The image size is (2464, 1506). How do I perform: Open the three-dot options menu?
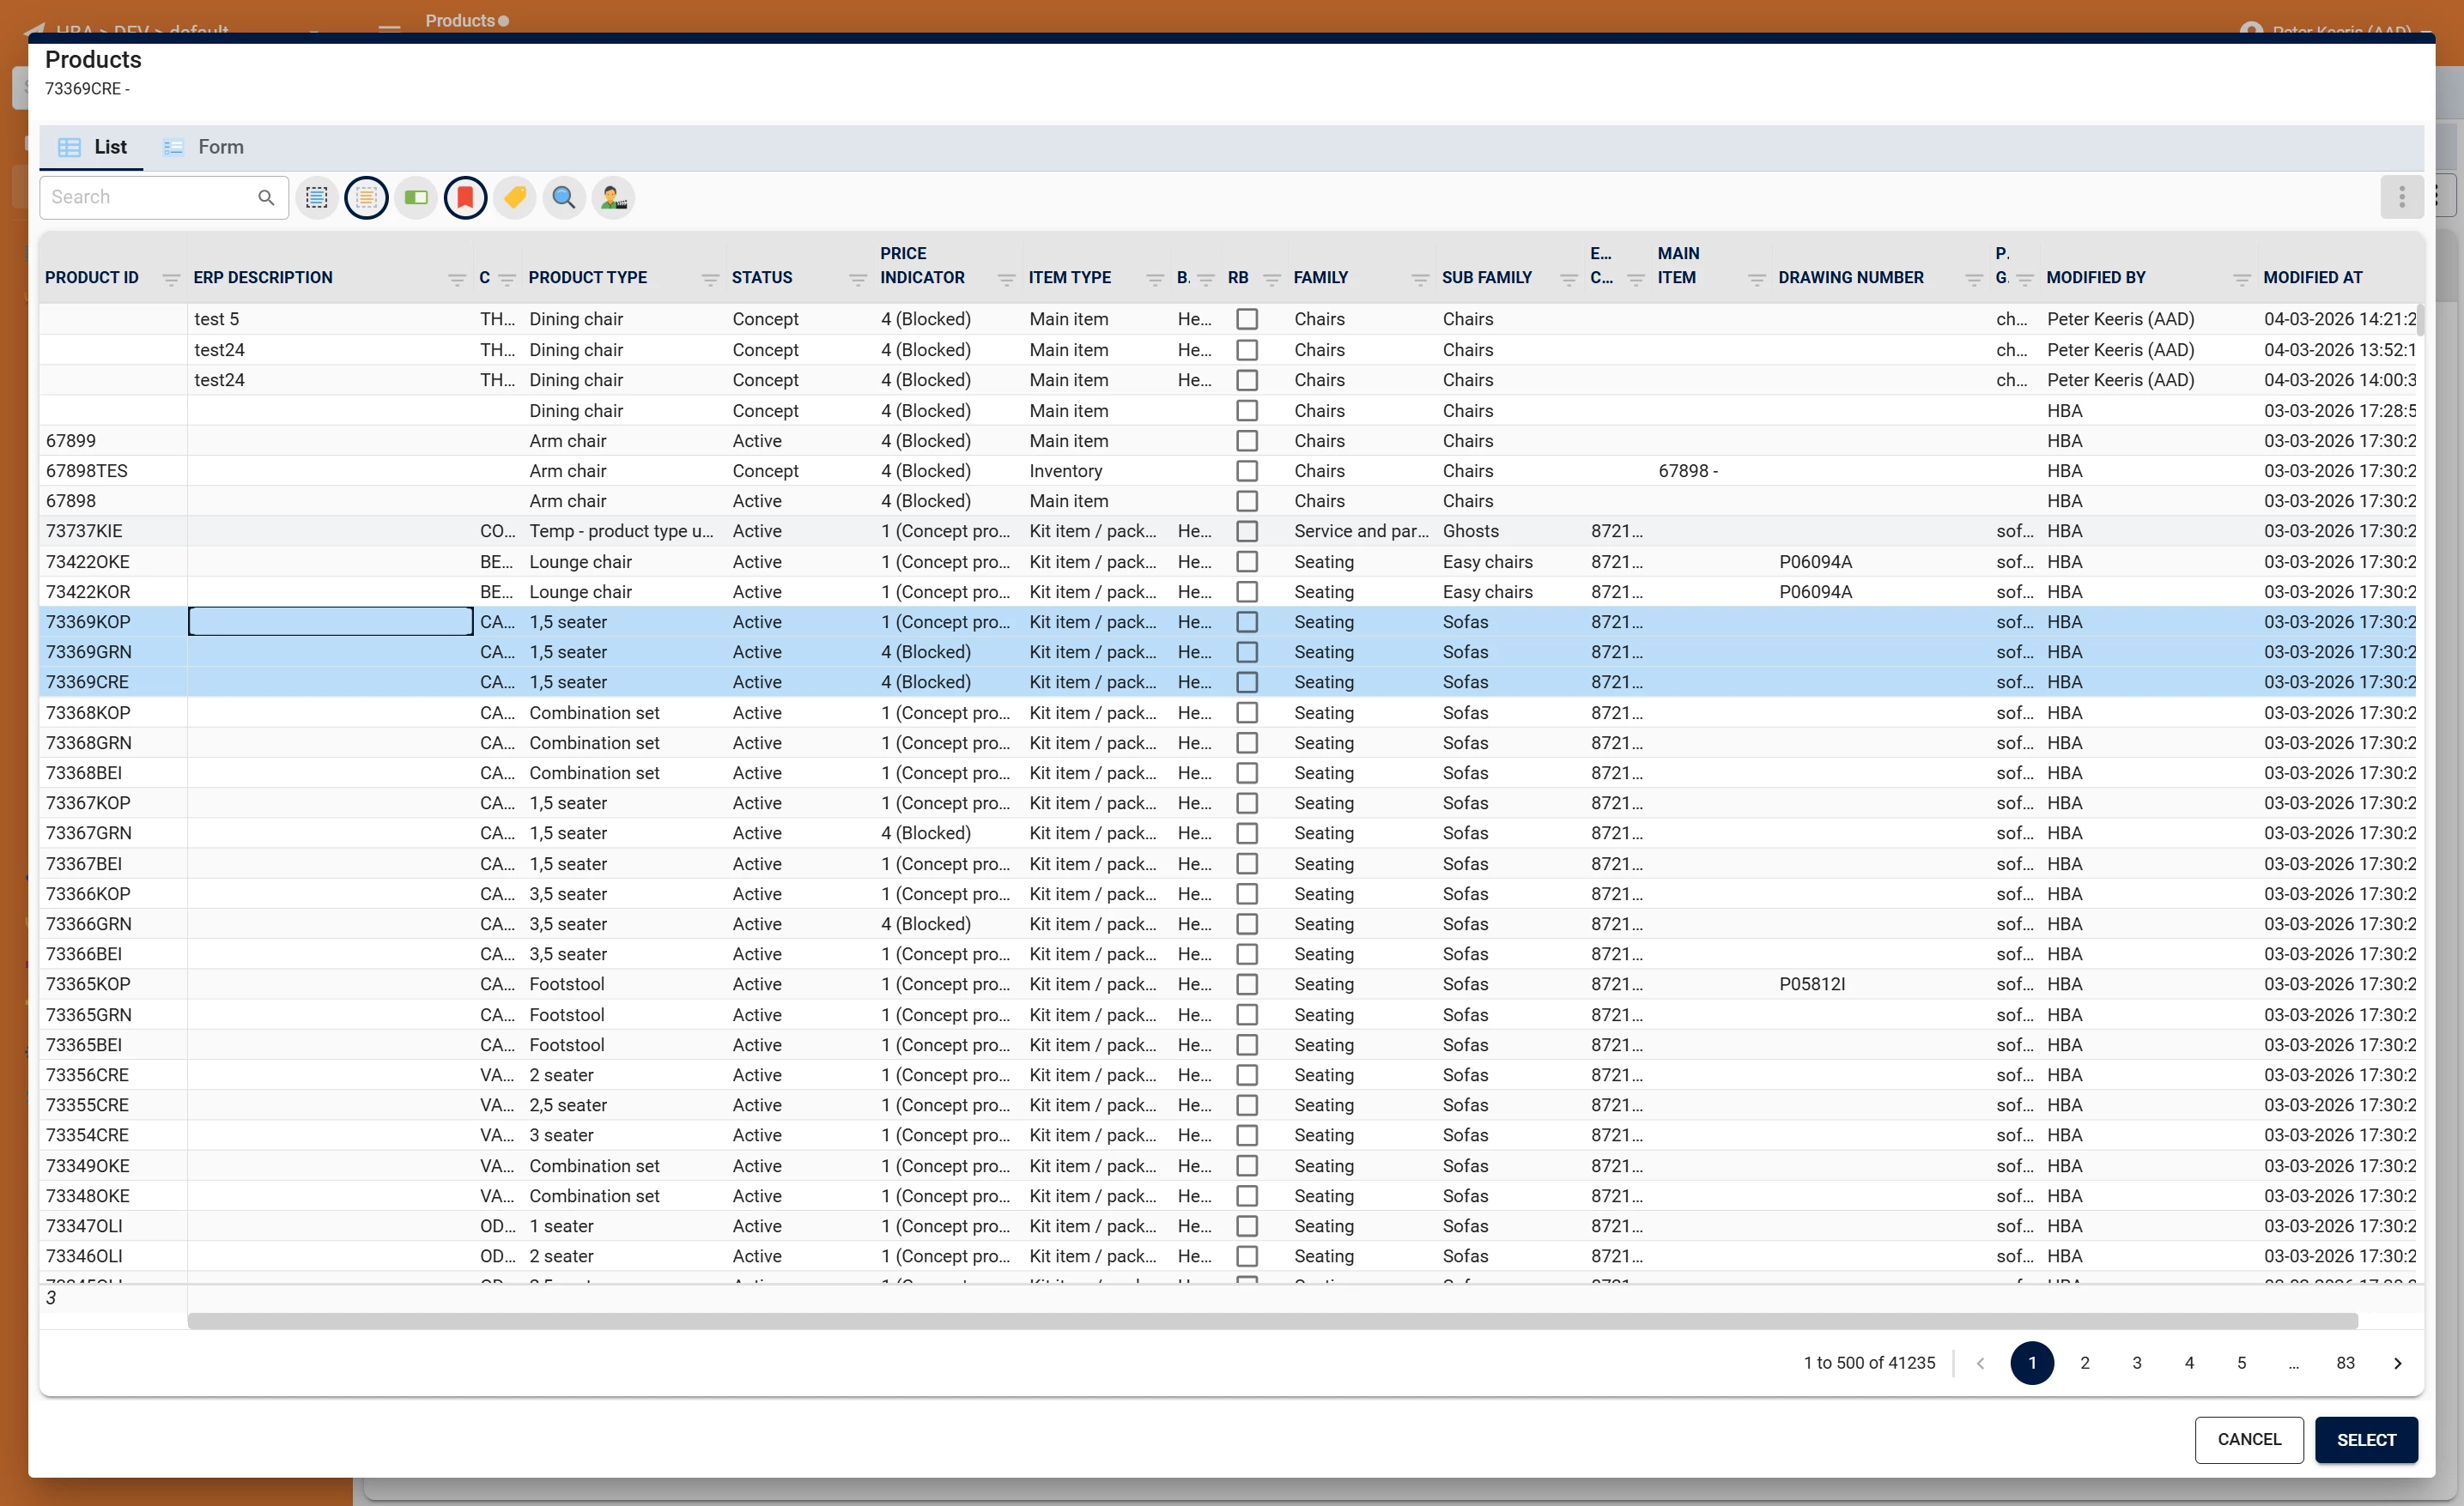tap(2401, 198)
